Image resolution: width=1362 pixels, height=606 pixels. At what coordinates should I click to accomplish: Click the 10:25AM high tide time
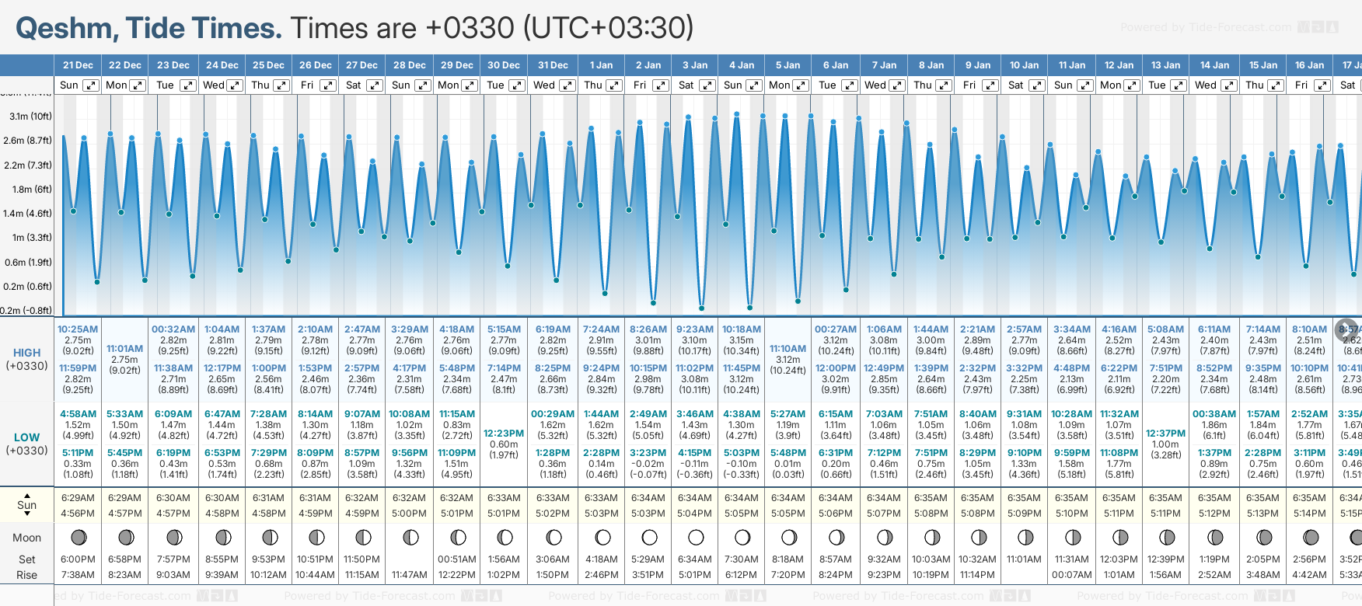click(x=78, y=329)
